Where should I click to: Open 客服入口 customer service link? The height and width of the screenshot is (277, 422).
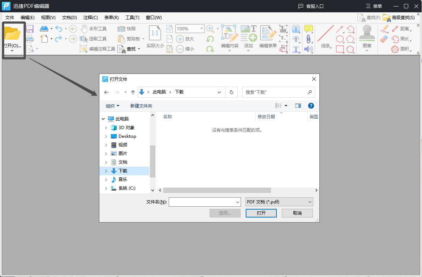coord(311,6)
